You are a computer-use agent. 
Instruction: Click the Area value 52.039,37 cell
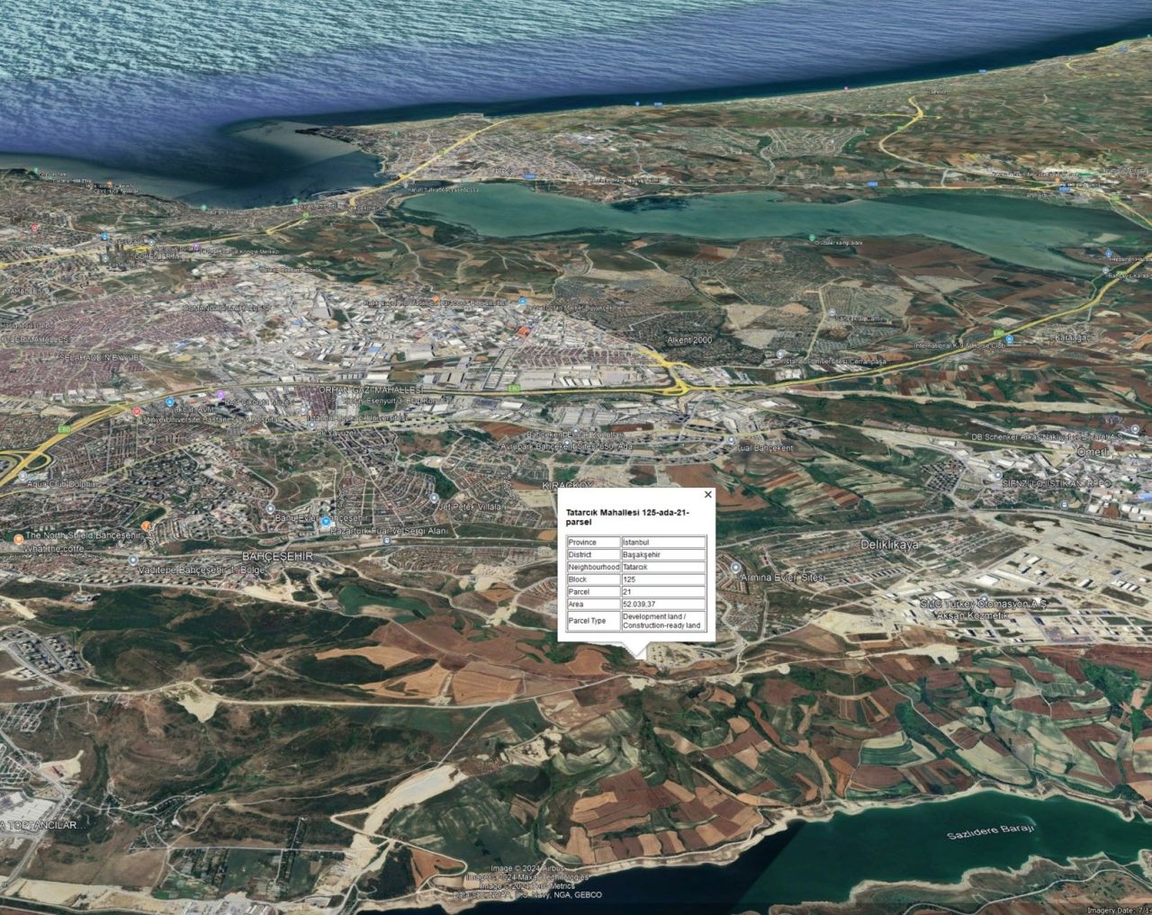[662, 605]
